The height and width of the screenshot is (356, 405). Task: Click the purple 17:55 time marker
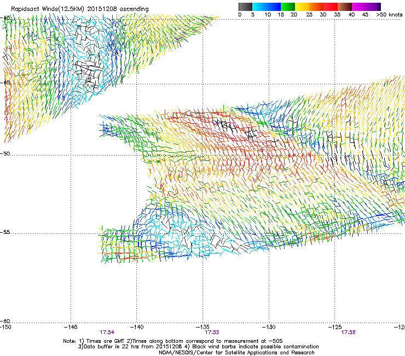point(212,332)
